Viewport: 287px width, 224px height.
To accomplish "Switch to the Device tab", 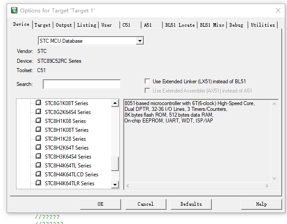I will tap(21, 24).
